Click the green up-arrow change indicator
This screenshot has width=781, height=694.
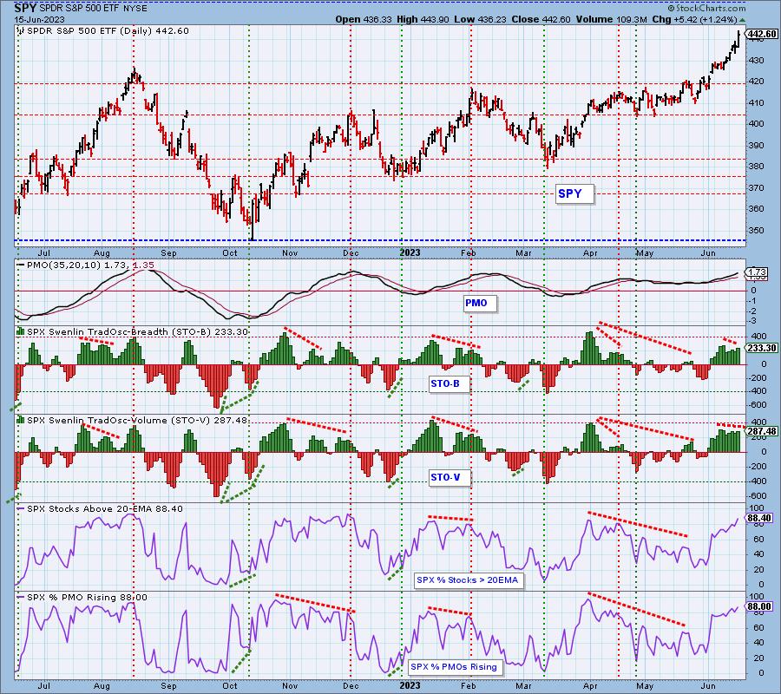[x=742, y=20]
